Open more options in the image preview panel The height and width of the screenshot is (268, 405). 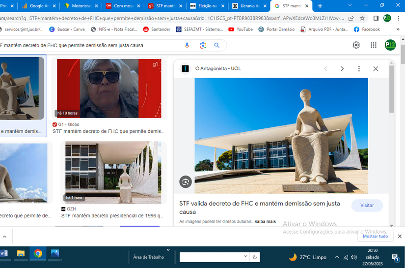(x=359, y=68)
